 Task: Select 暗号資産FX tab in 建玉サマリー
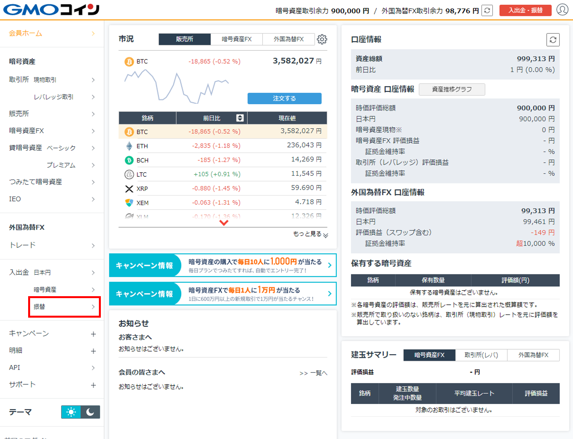(429, 355)
